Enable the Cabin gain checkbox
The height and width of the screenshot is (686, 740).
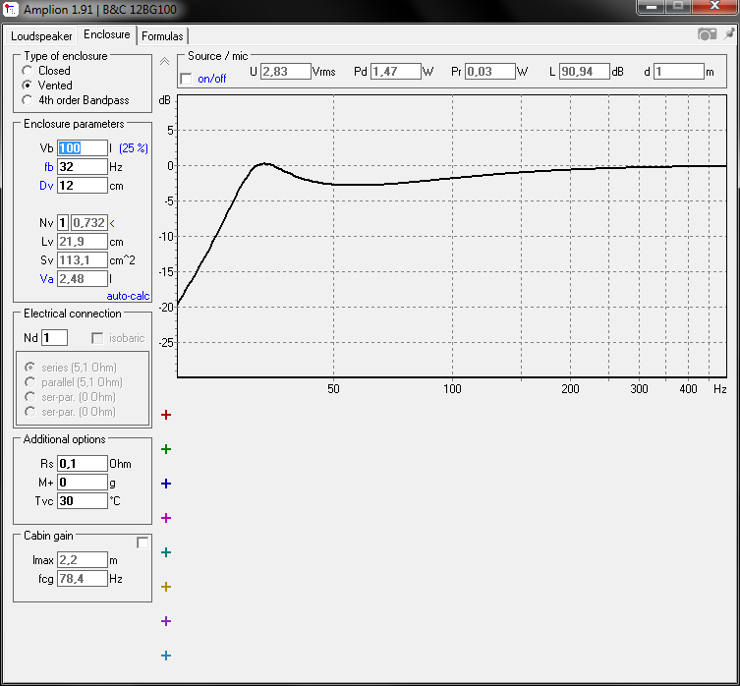tap(142, 543)
